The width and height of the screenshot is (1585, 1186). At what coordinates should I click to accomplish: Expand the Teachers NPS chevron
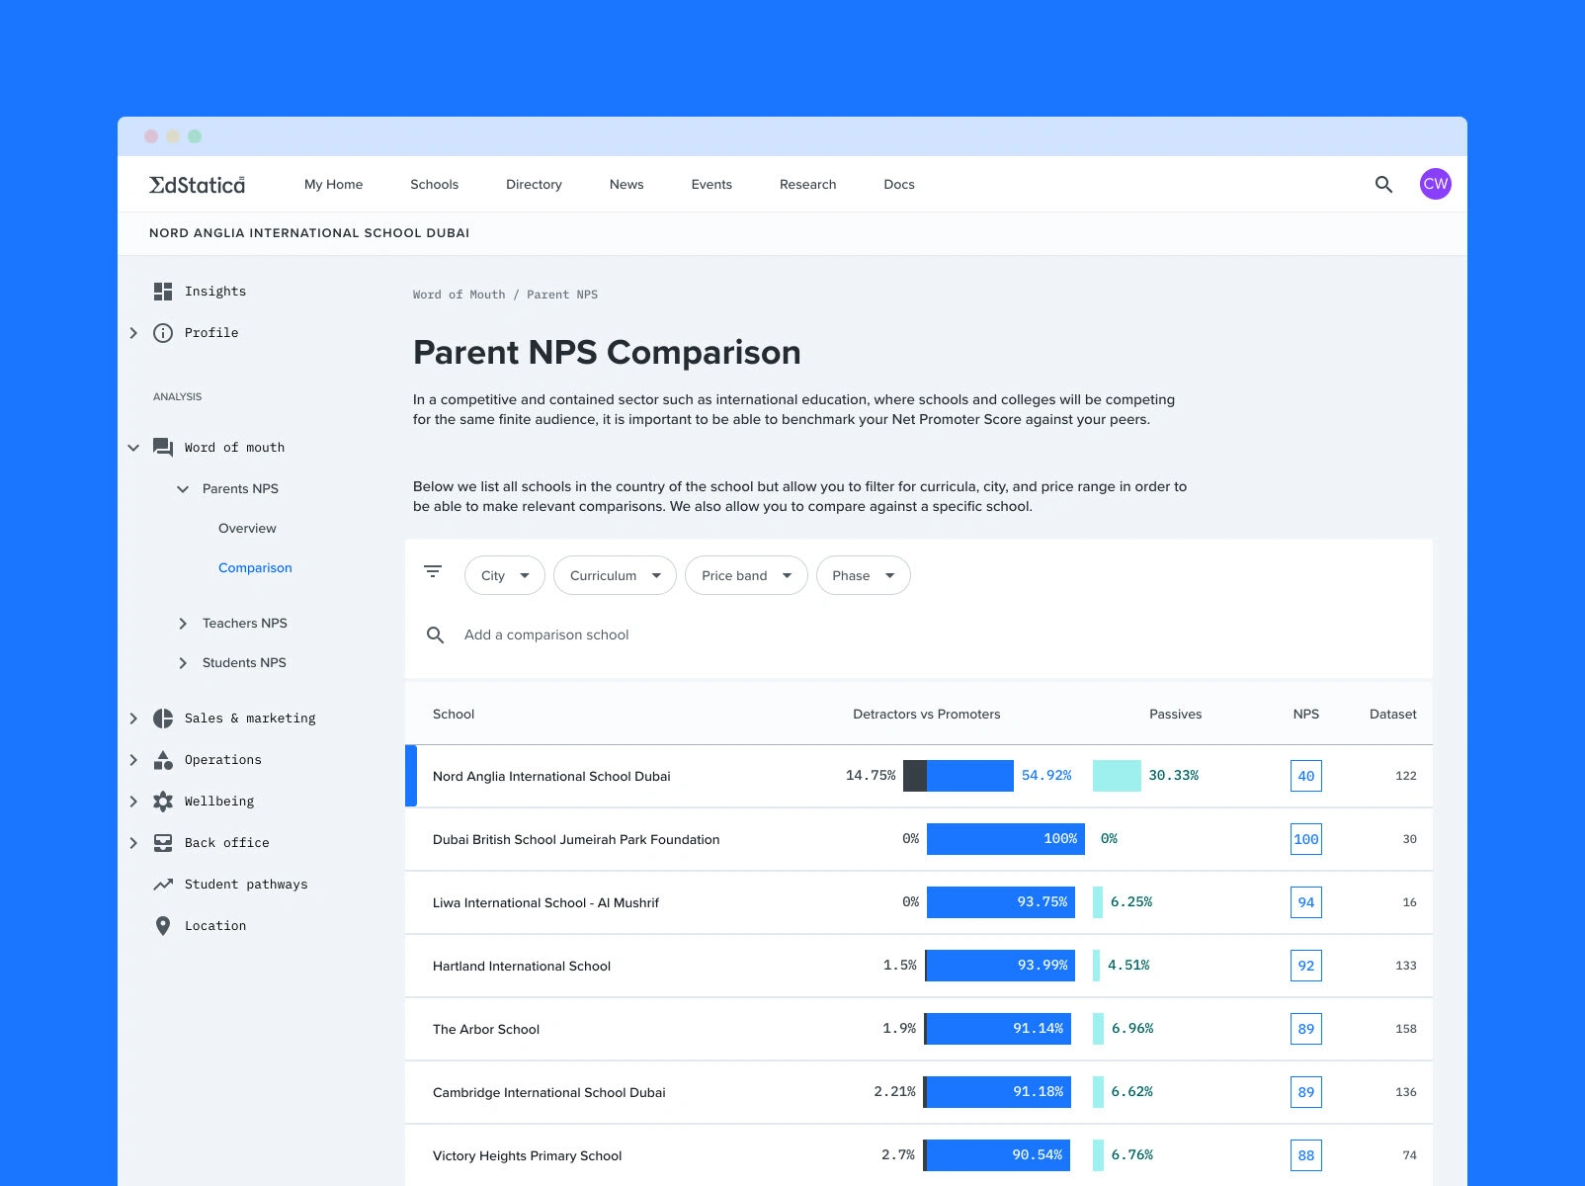coord(183,624)
